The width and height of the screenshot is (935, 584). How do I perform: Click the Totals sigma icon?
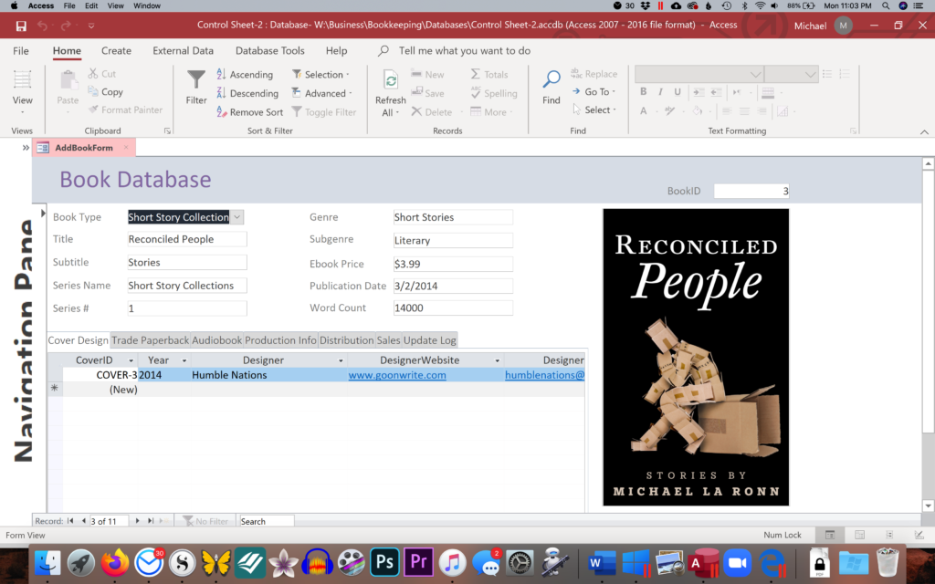[x=475, y=74]
